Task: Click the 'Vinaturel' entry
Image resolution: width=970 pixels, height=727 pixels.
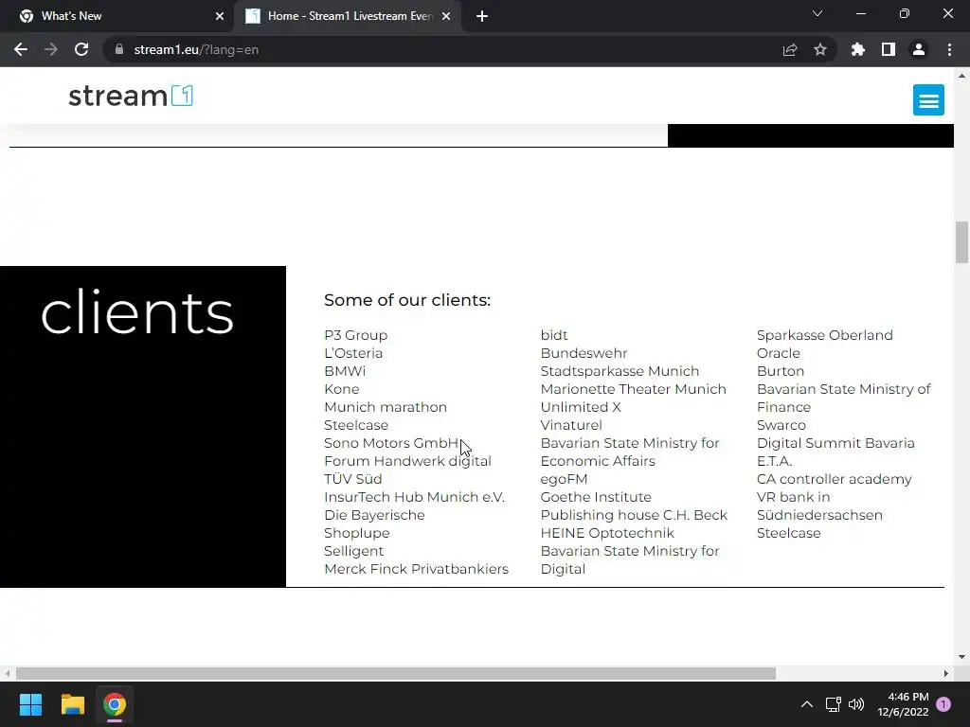Action: [x=571, y=425]
